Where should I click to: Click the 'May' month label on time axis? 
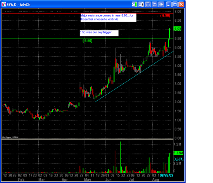coord(87,180)
